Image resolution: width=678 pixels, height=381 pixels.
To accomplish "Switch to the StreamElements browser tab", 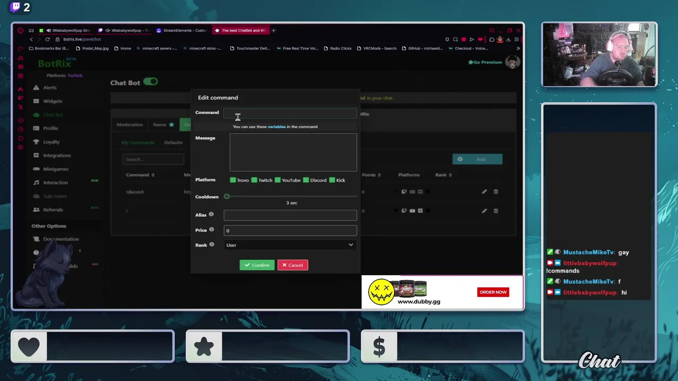I will click(x=182, y=30).
